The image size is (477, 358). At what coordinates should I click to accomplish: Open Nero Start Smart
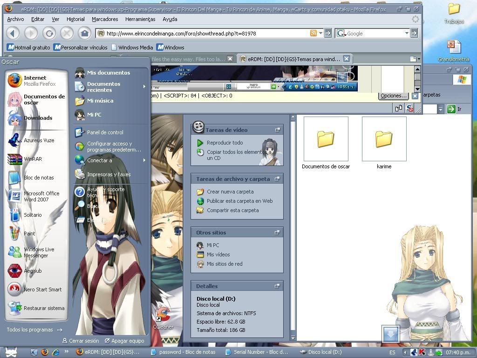click(x=36, y=289)
